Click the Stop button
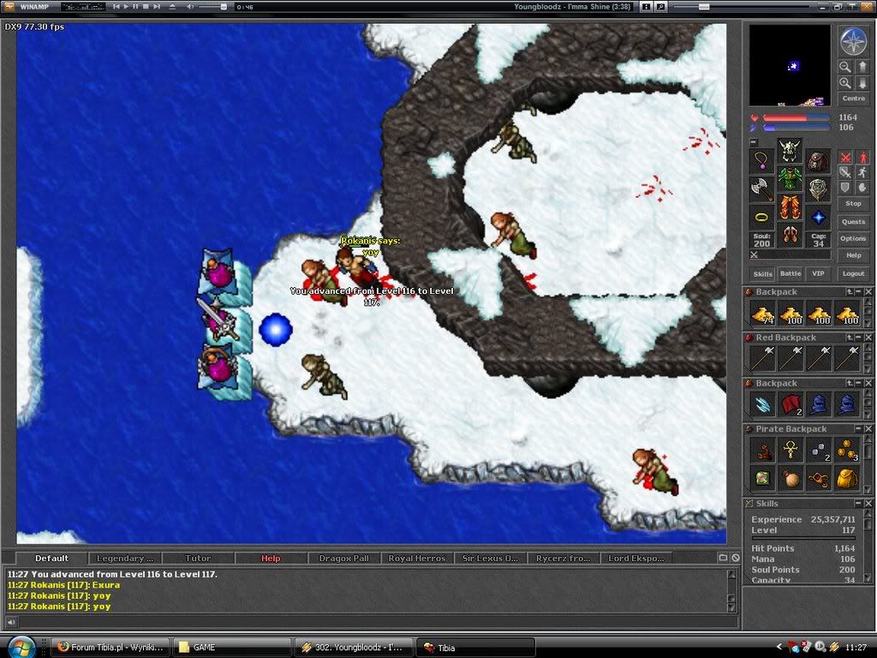877x658 pixels. coord(854,204)
